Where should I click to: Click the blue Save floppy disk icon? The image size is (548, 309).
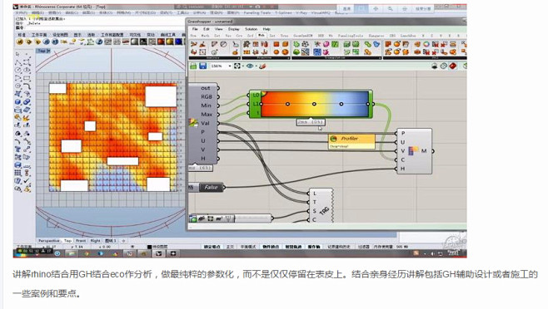[202, 66]
